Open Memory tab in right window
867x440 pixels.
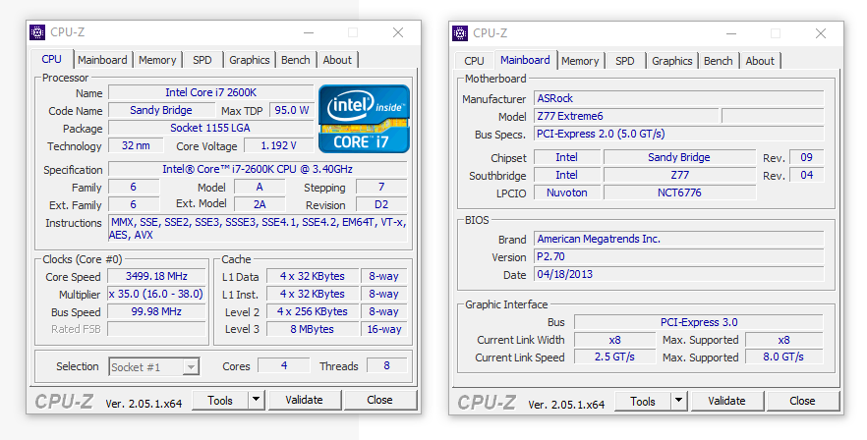pos(580,61)
